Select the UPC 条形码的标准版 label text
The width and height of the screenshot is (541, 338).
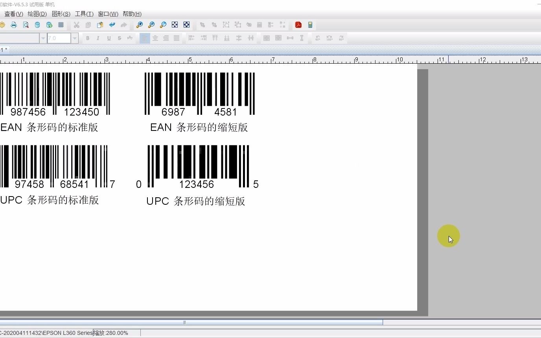[50, 200]
